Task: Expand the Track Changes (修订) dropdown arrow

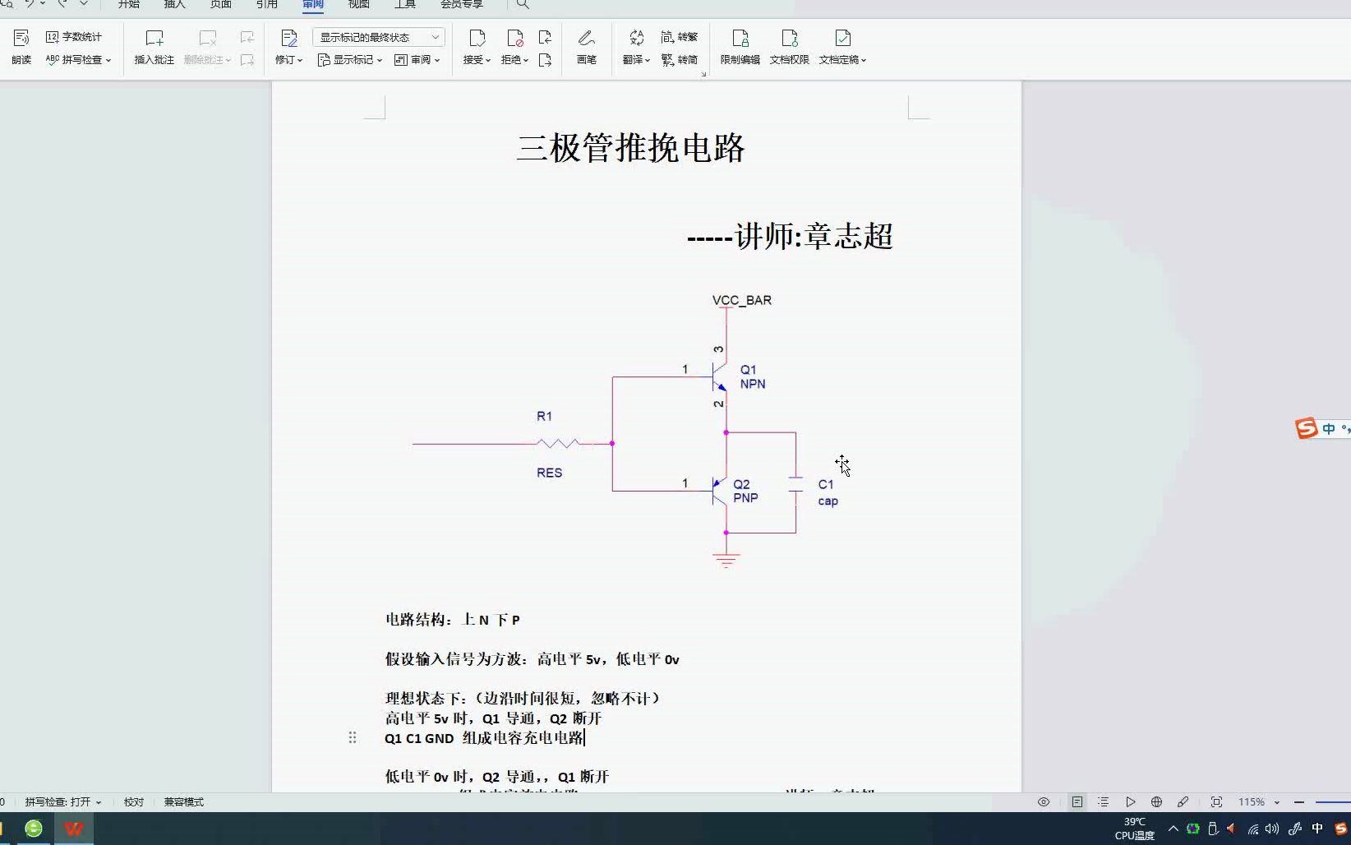Action: click(300, 61)
